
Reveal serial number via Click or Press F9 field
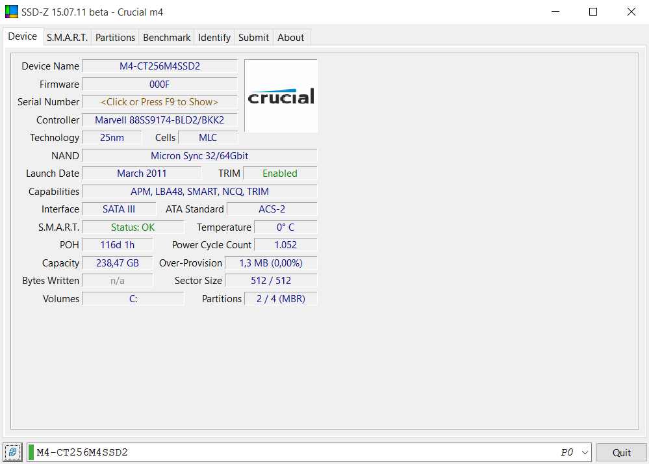tap(160, 102)
